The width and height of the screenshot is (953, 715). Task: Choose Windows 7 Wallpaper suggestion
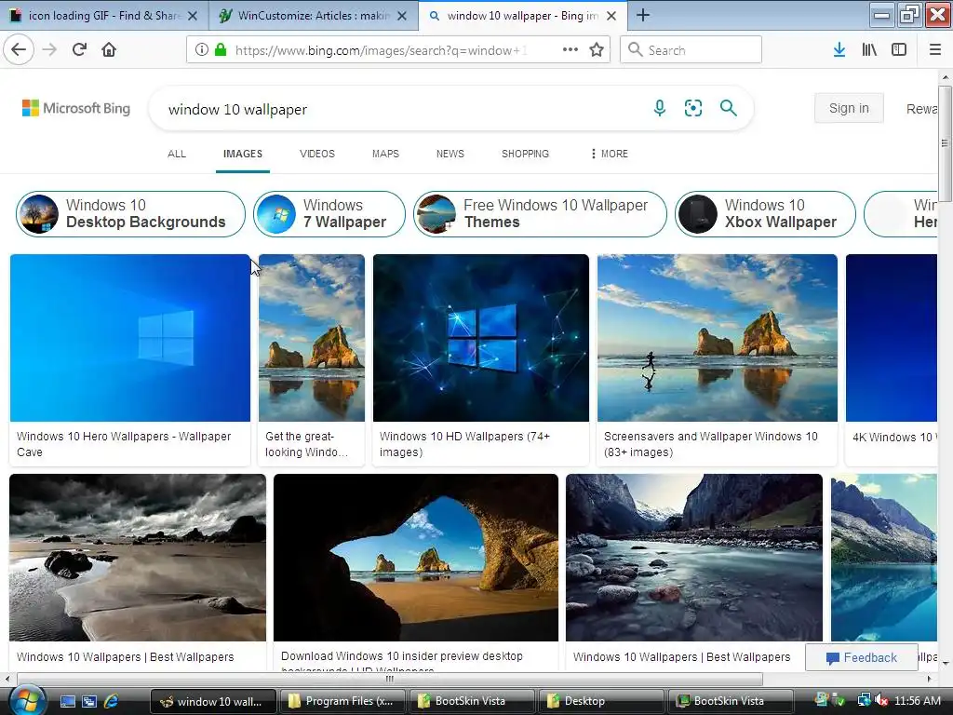click(329, 214)
